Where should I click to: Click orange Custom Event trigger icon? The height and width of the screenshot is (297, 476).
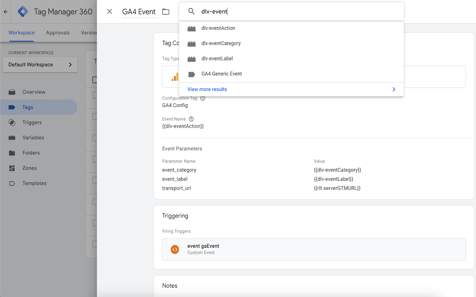(x=175, y=249)
